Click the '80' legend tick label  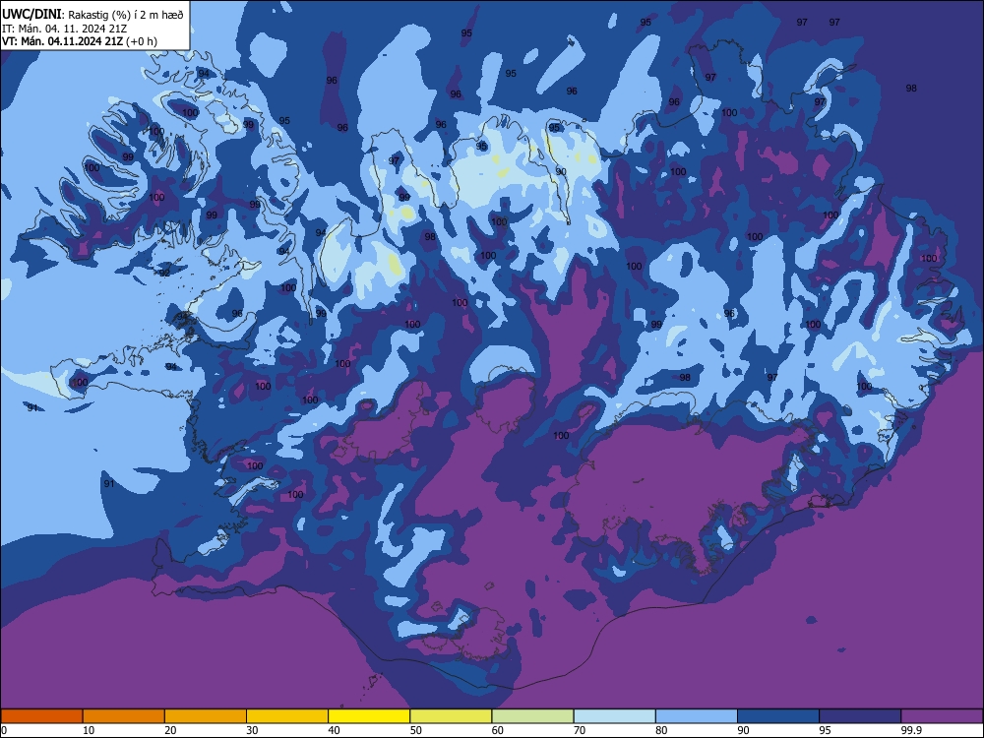[661, 730]
